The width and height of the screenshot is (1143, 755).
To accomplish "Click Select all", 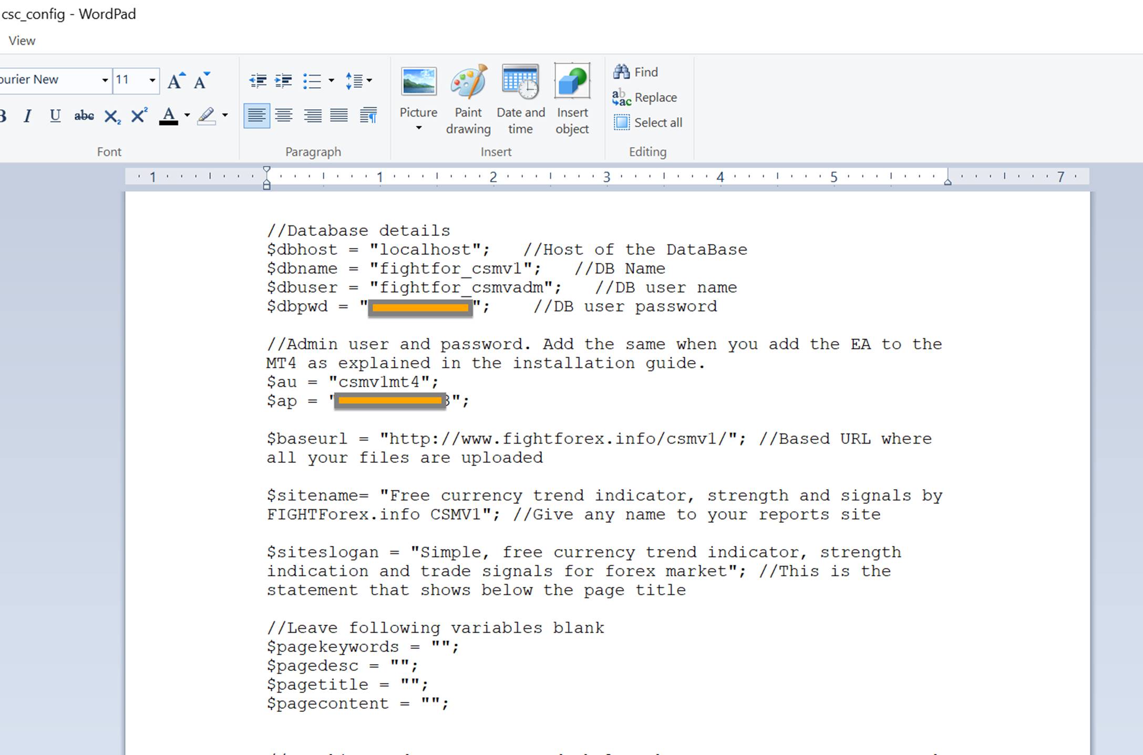I will click(x=648, y=122).
